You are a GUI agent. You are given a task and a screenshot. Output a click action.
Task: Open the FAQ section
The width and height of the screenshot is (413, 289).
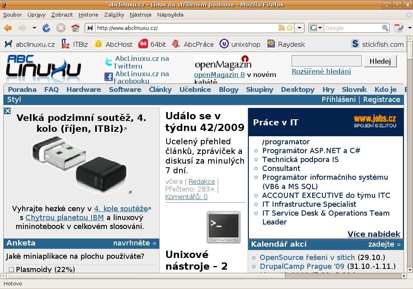[x=51, y=89]
